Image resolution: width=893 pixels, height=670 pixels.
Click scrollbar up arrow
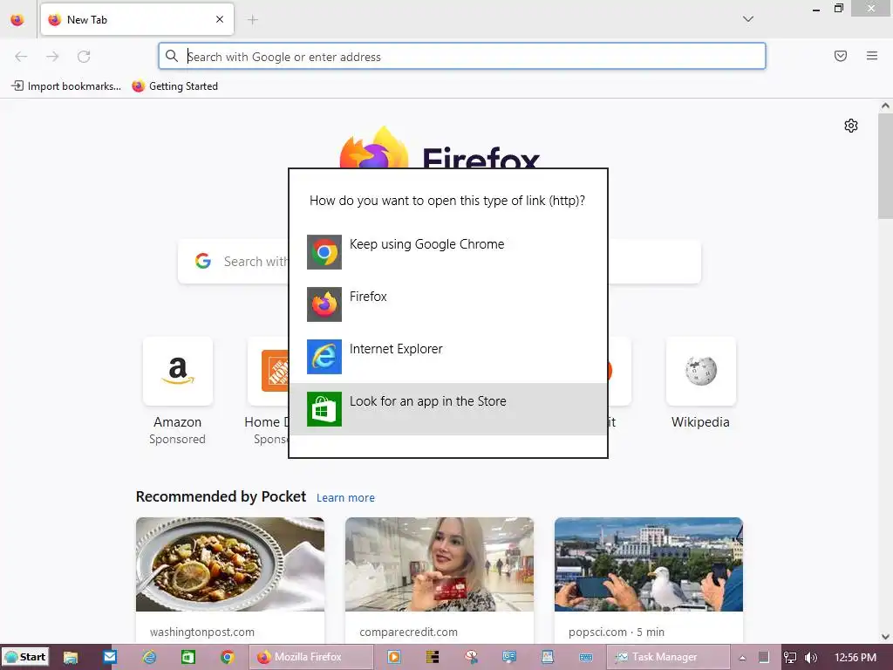(x=885, y=106)
